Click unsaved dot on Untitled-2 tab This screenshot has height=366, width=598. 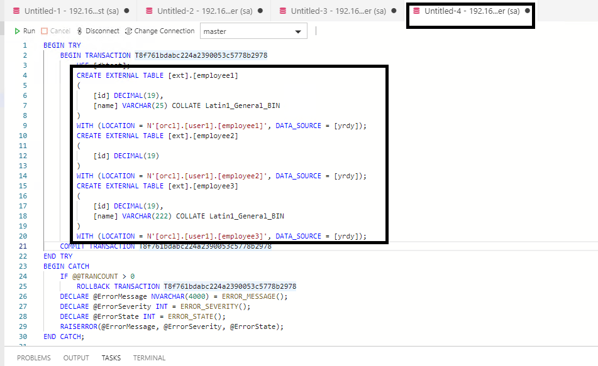point(260,11)
